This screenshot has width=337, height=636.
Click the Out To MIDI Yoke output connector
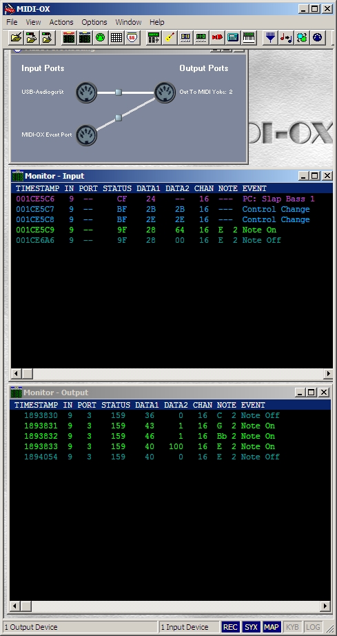point(165,92)
